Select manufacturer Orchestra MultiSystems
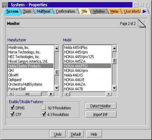152x140 pixels. coord(31,84)
